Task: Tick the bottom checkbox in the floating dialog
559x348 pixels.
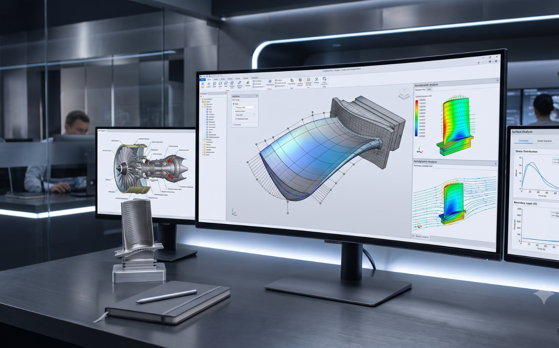Action: coord(234,125)
